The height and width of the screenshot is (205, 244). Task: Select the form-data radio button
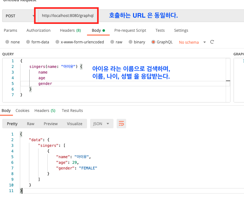pos(28,42)
